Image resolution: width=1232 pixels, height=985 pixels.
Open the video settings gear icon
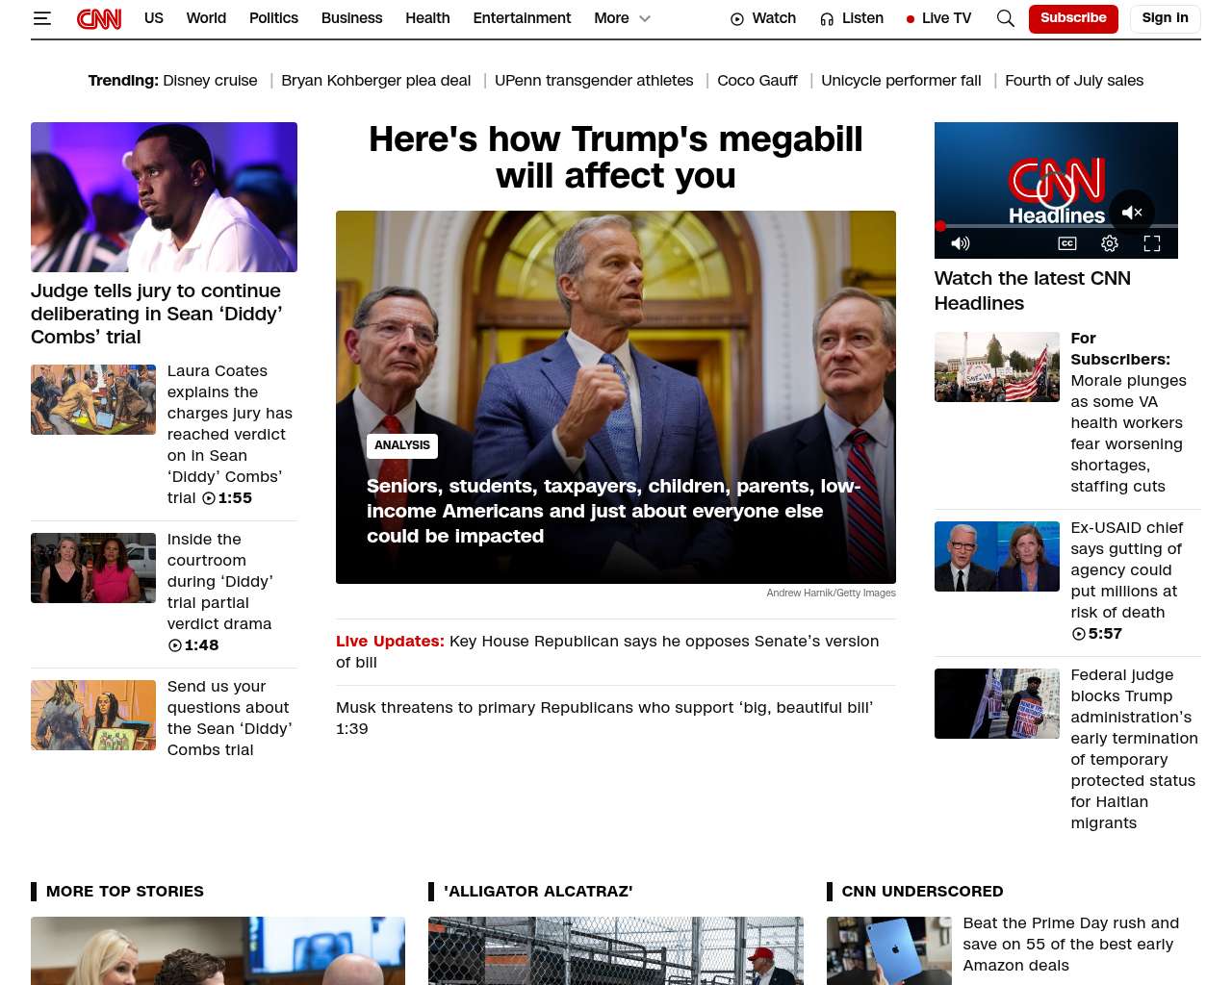tap(1110, 243)
